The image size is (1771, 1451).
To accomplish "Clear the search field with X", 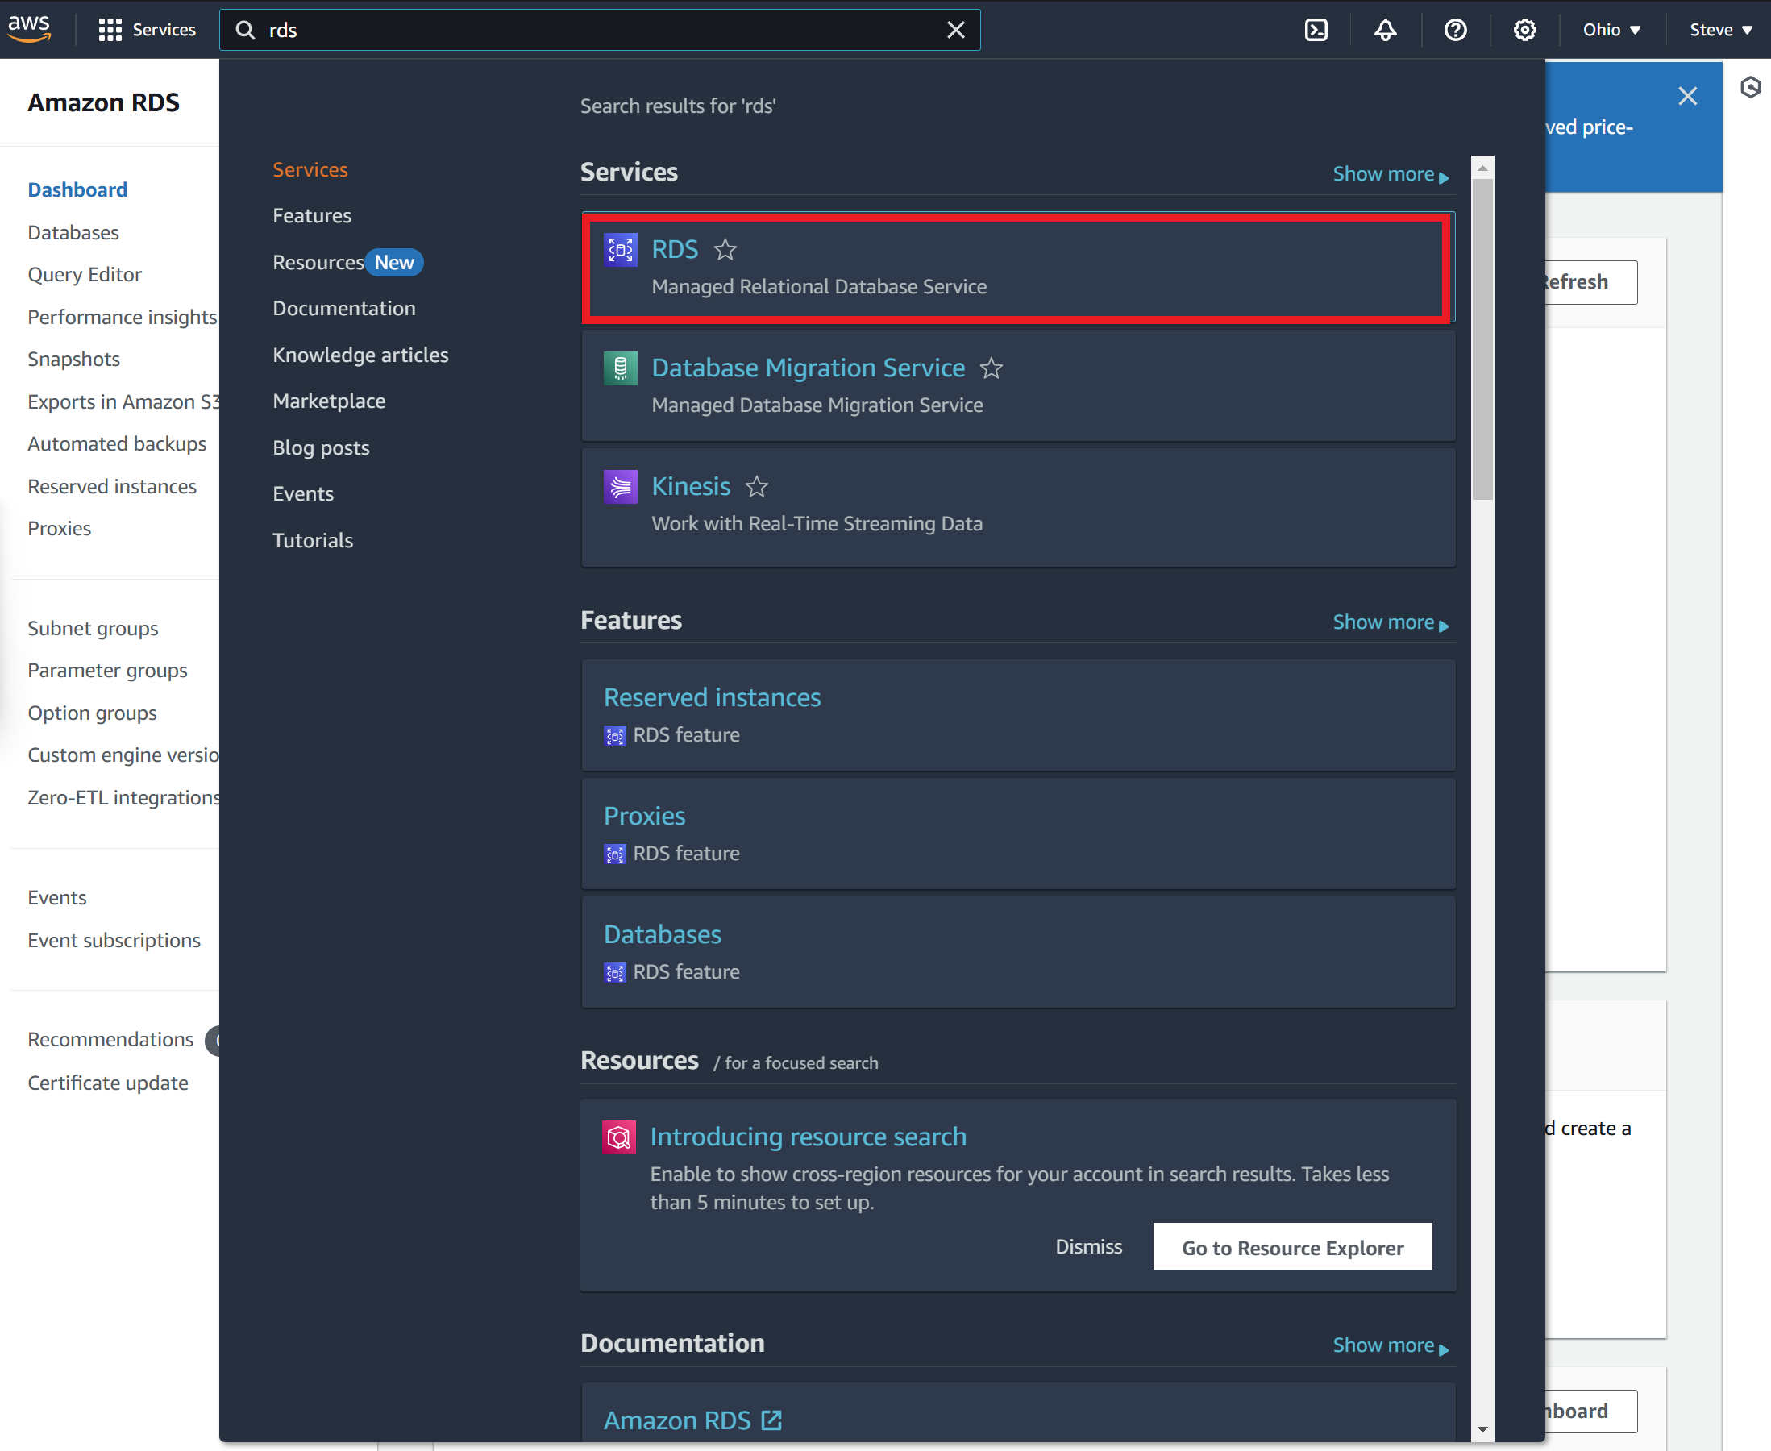I will pyautogui.click(x=955, y=30).
